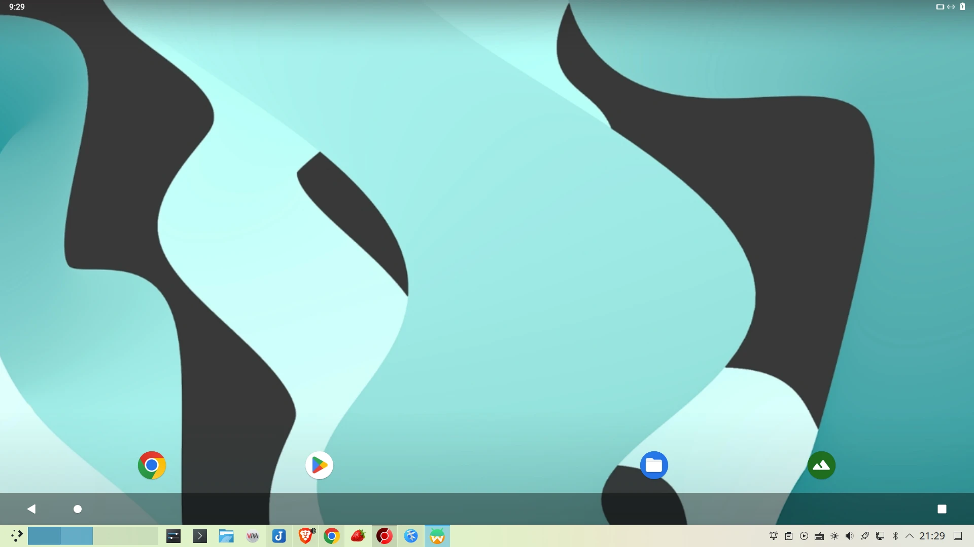Open System Settings from the taskbar

173,536
